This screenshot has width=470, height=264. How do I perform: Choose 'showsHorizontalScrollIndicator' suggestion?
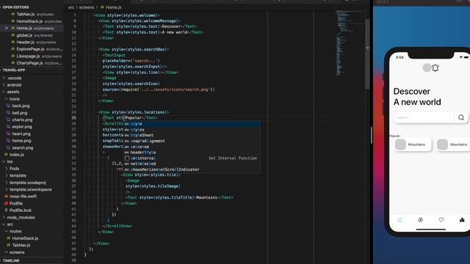(192, 169)
